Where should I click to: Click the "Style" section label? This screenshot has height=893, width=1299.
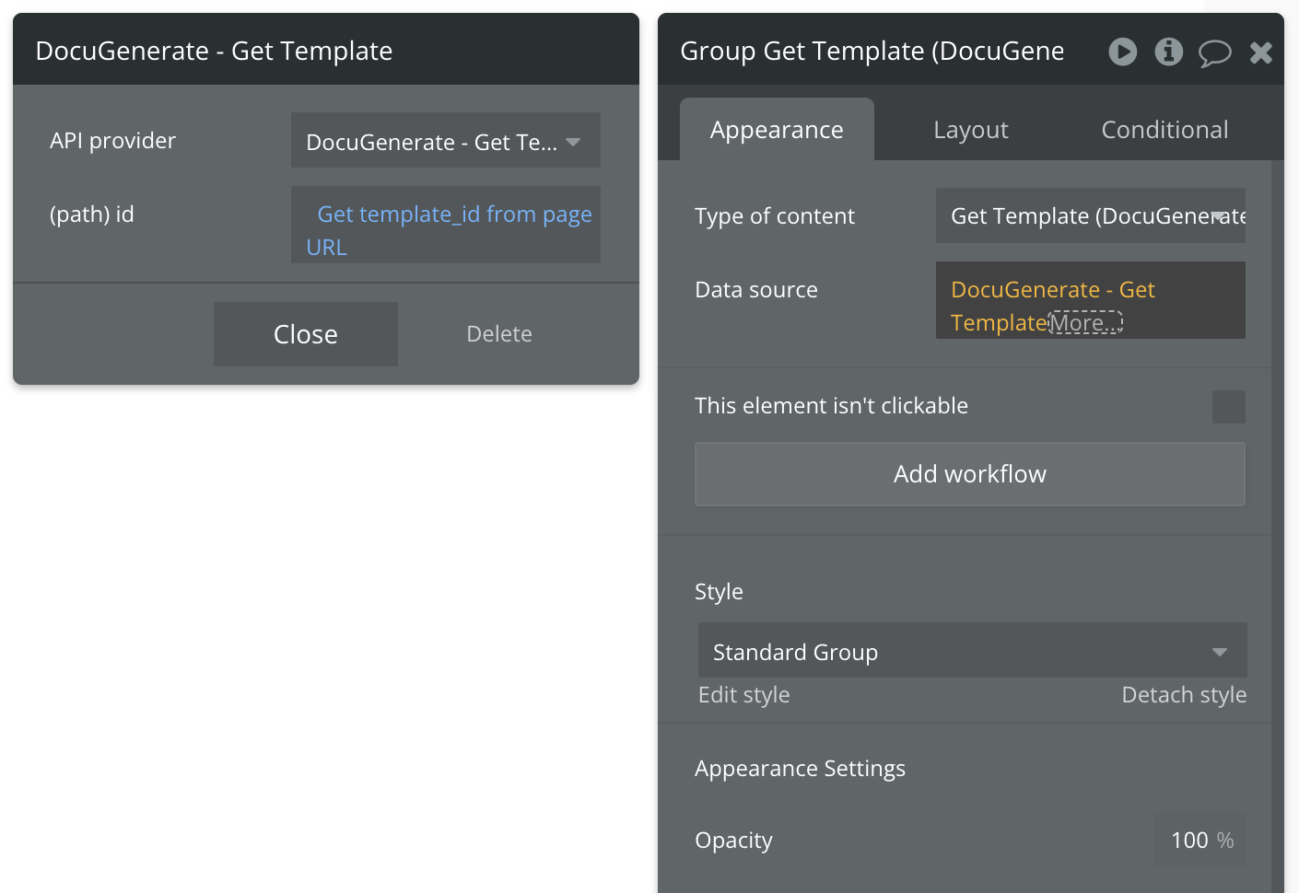tap(719, 592)
